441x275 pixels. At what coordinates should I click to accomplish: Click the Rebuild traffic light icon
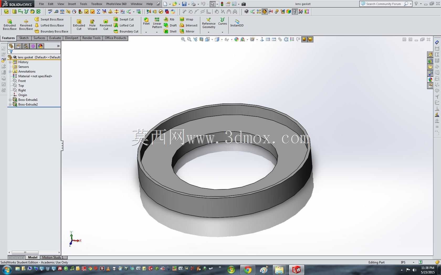click(x=222, y=4)
